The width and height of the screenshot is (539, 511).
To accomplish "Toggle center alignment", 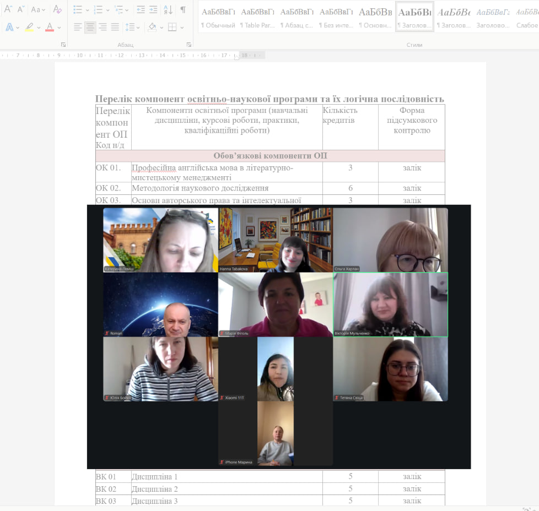I will (90, 27).
